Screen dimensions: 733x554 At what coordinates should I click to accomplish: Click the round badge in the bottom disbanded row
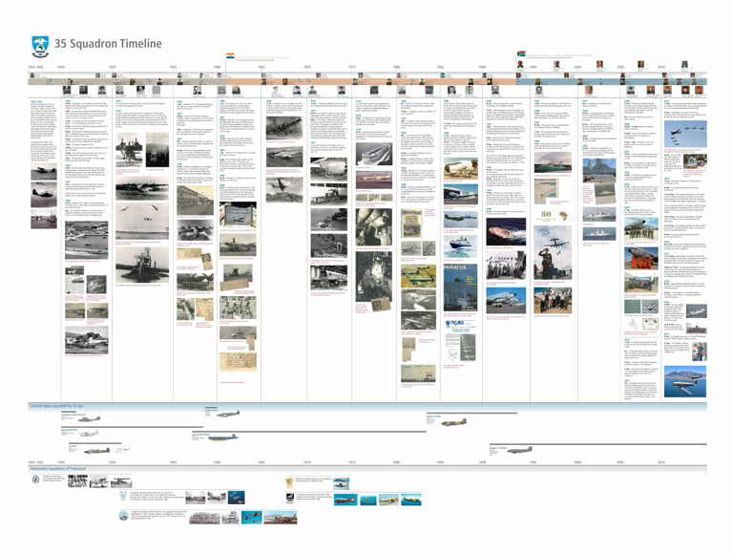(123, 516)
